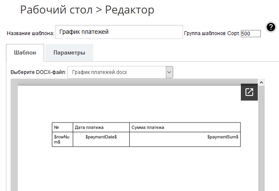Viewport: 279px width, 191px height.
Task: Expand the DOCX file dropdown arrow
Action: 169,72
